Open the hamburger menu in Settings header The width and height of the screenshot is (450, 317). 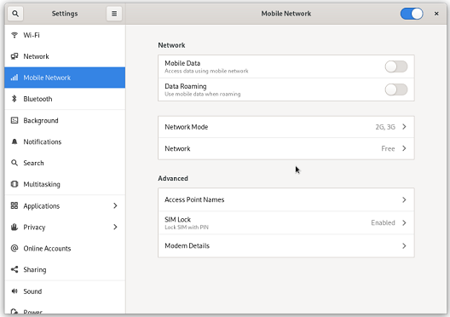[114, 14]
